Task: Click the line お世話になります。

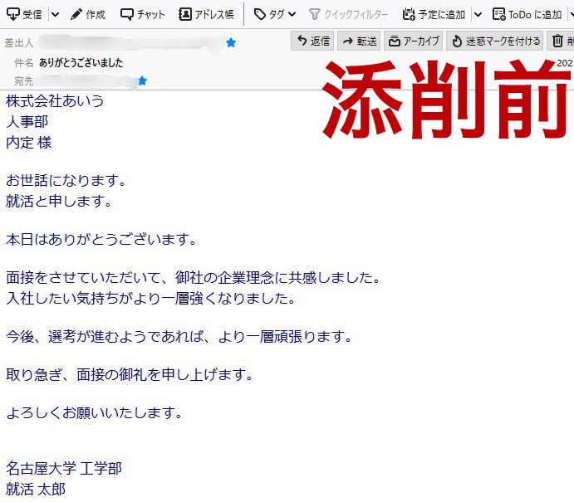Action: [x=66, y=180]
